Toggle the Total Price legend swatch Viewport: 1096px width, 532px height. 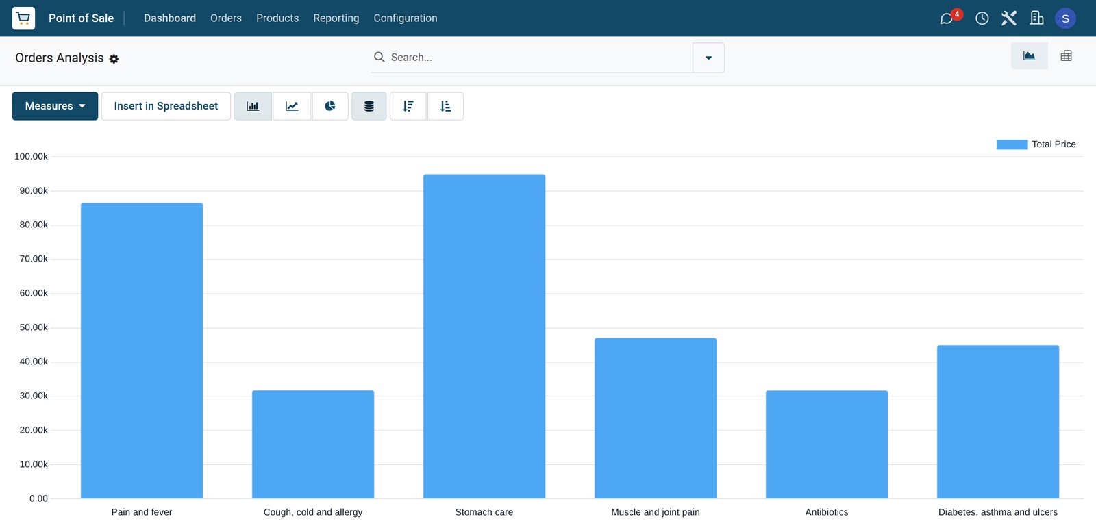point(1012,144)
